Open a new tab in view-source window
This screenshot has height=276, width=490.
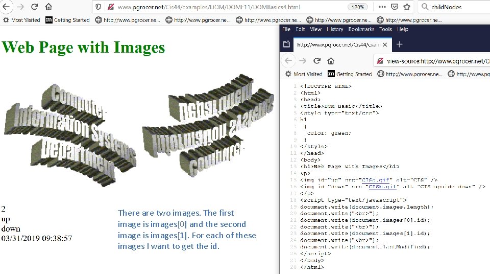click(x=399, y=44)
